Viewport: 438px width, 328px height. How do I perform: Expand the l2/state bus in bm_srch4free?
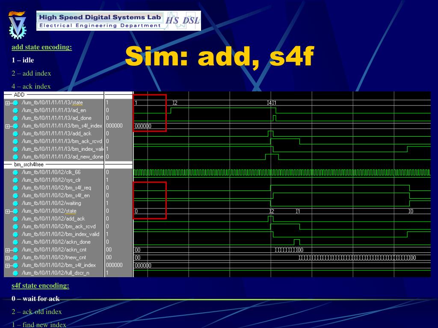tap(8, 211)
